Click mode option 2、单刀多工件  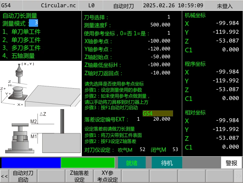[x=21, y=40]
